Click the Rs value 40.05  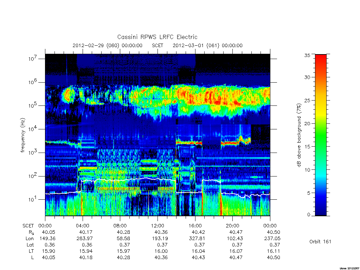[x=49, y=232]
